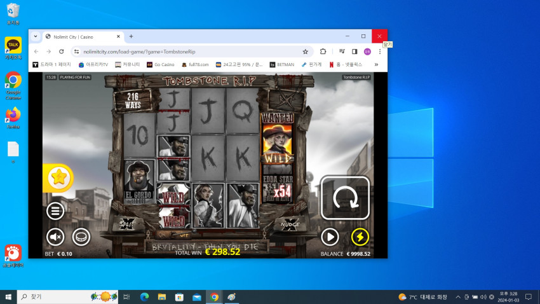Open Chrome media control icon
The width and height of the screenshot is (540, 304).
pyautogui.click(x=342, y=52)
